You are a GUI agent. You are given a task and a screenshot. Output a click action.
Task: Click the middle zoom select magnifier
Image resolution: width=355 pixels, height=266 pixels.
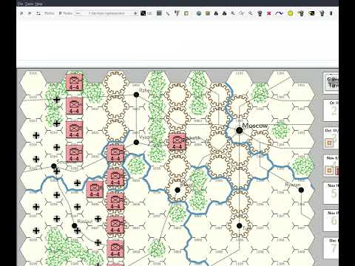(x=241, y=13)
